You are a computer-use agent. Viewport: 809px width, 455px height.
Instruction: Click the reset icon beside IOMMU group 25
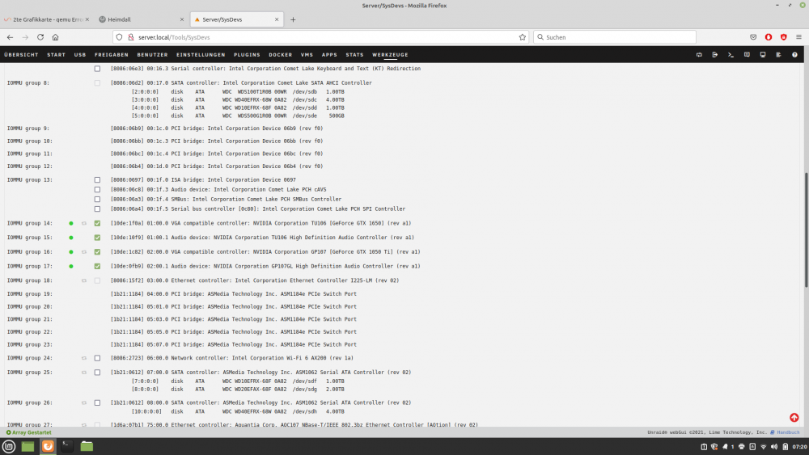83,372
